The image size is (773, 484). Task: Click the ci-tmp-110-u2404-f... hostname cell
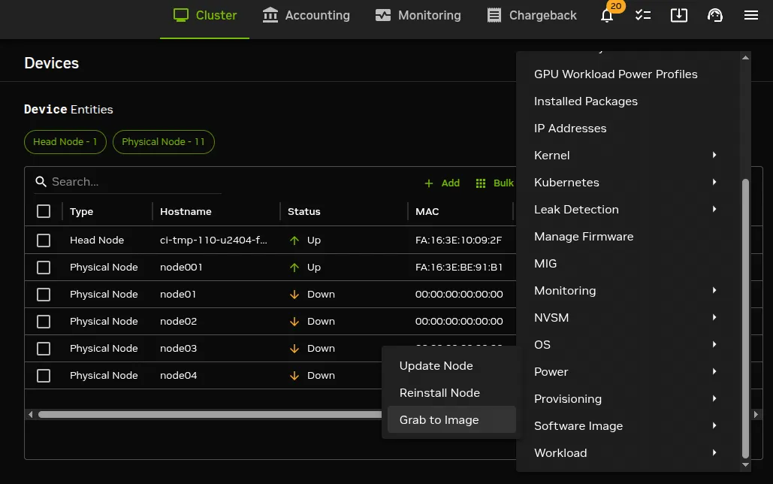[x=213, y=240]
